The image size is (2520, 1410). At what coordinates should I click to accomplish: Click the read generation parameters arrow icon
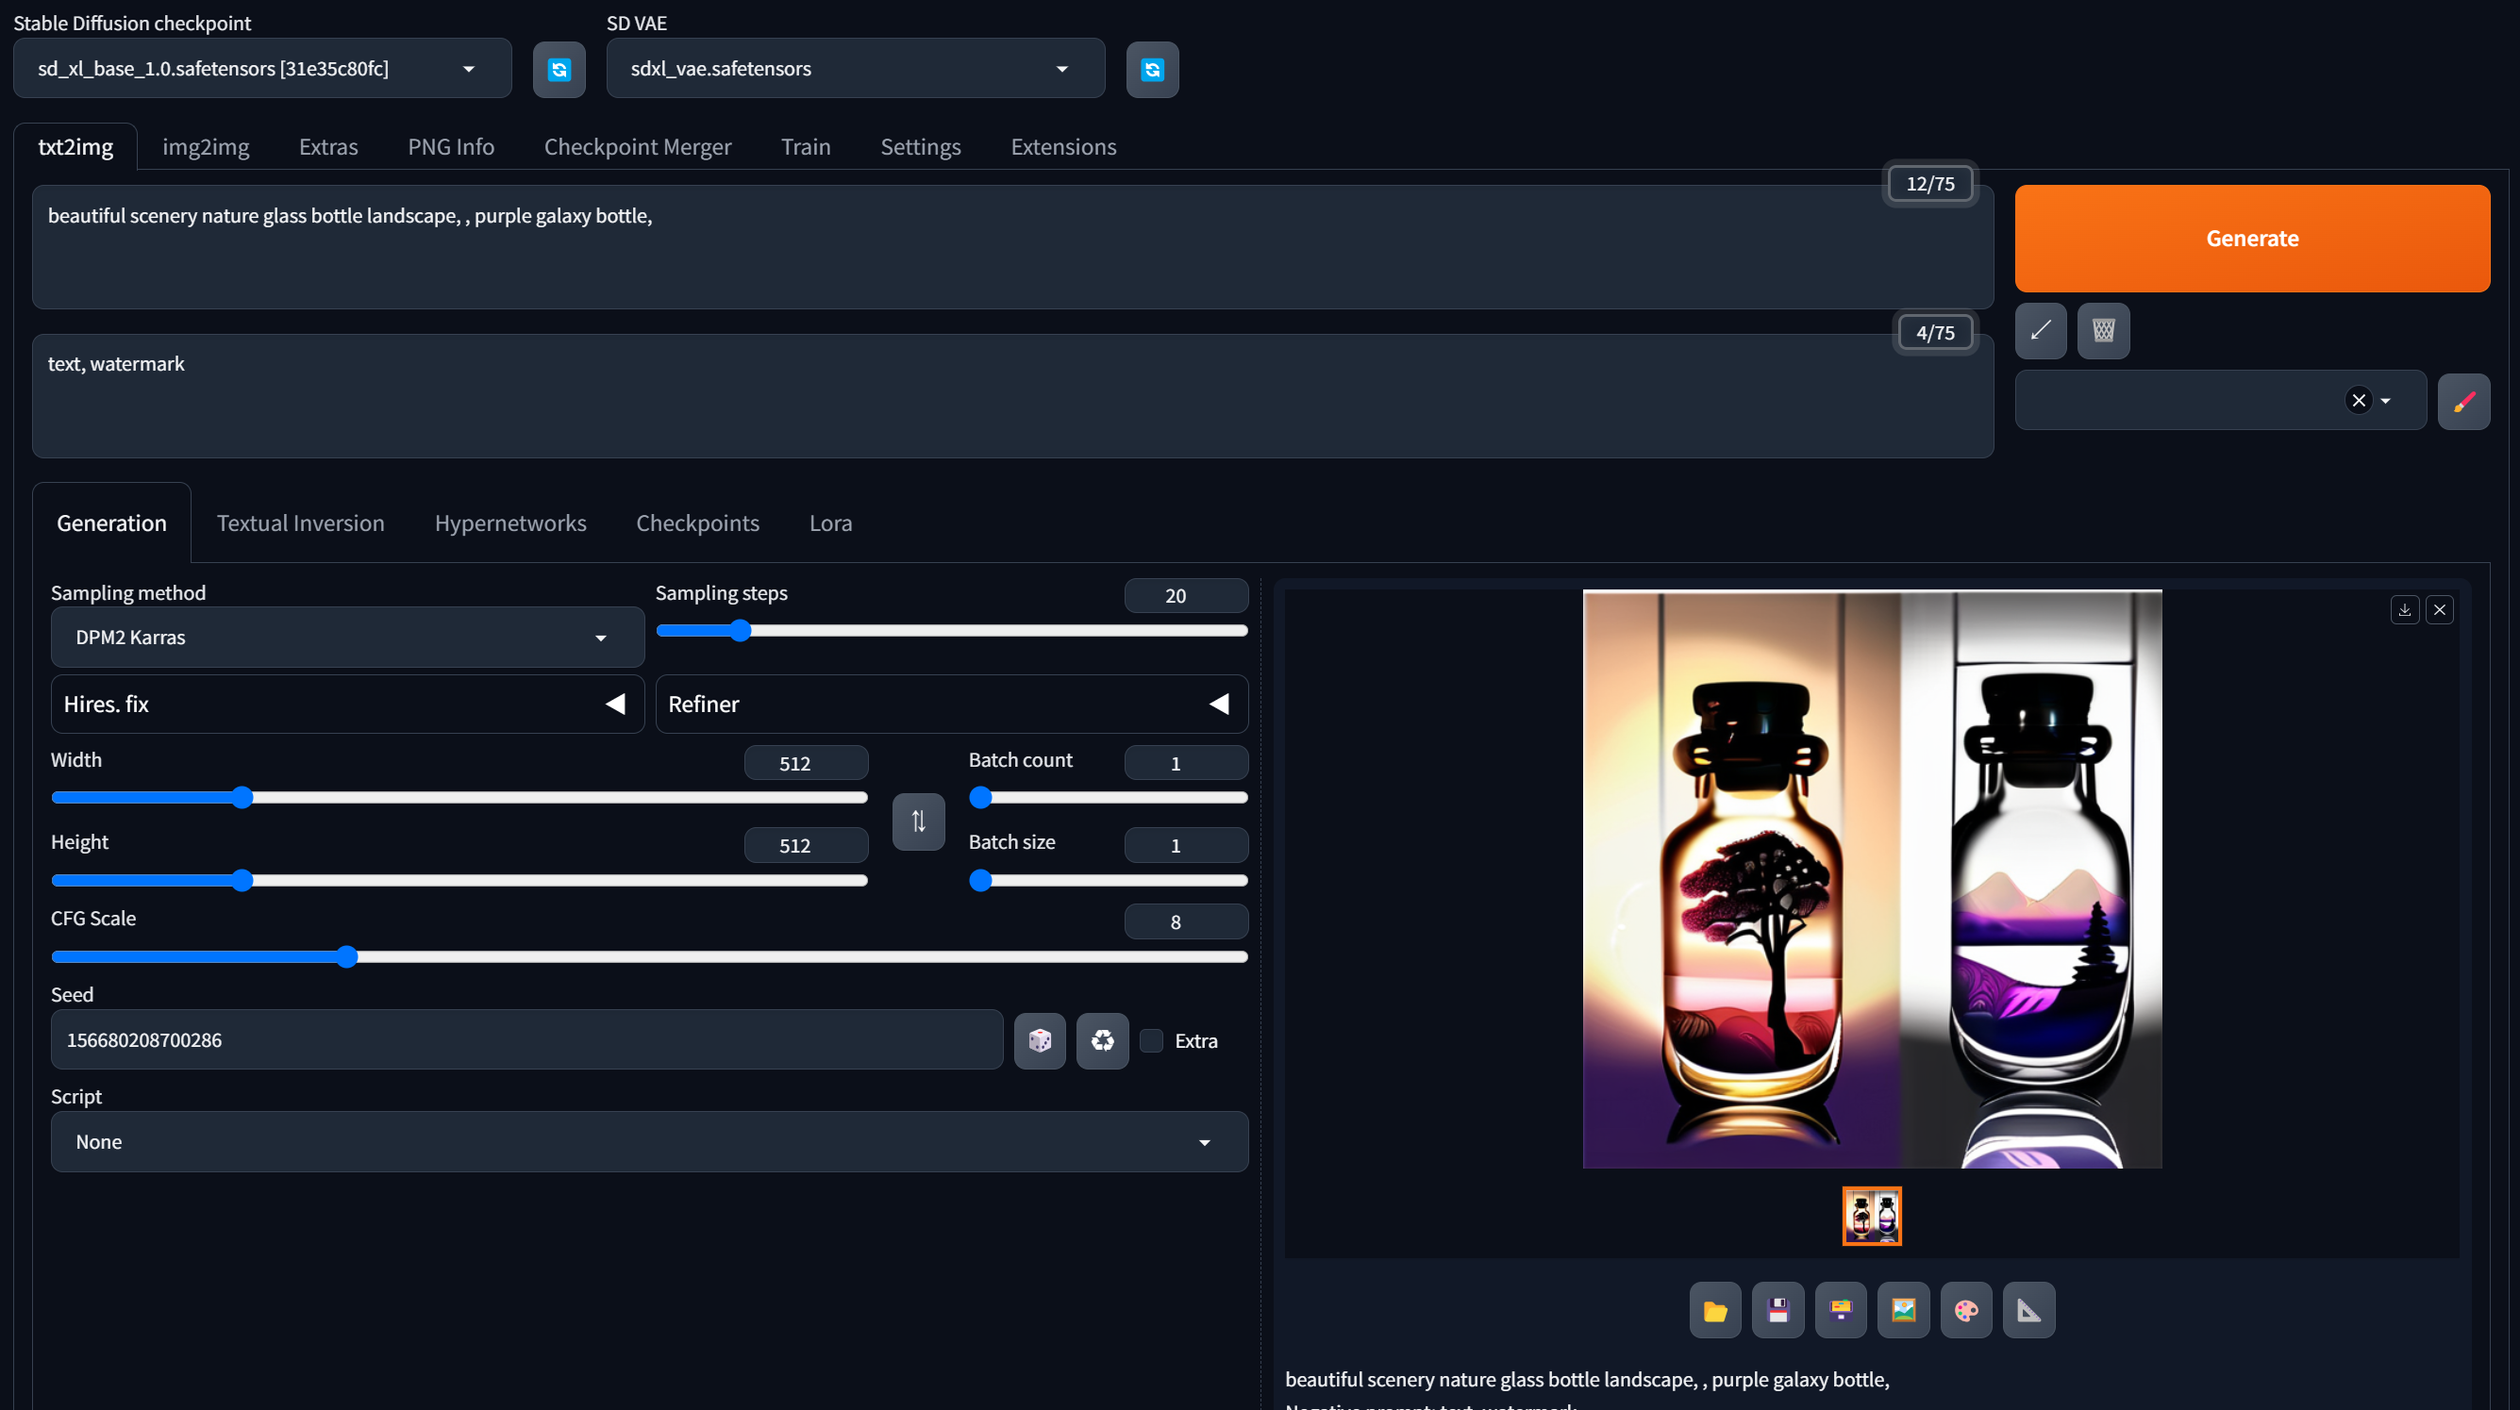tap(2040, 331)
